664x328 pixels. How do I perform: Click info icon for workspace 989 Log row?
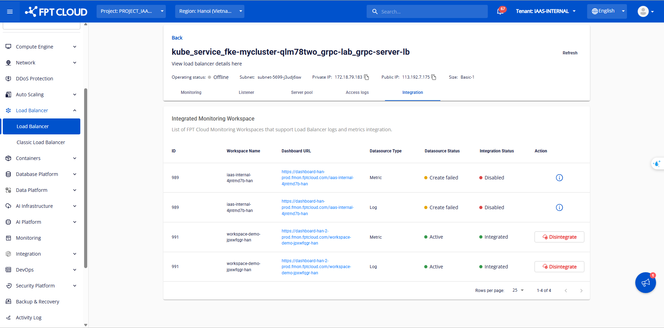pos(559,207)
